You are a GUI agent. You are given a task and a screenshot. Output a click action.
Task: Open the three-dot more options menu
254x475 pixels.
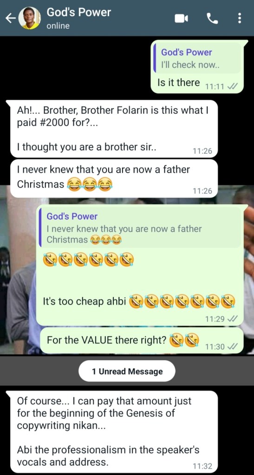(x=240, y=19)
